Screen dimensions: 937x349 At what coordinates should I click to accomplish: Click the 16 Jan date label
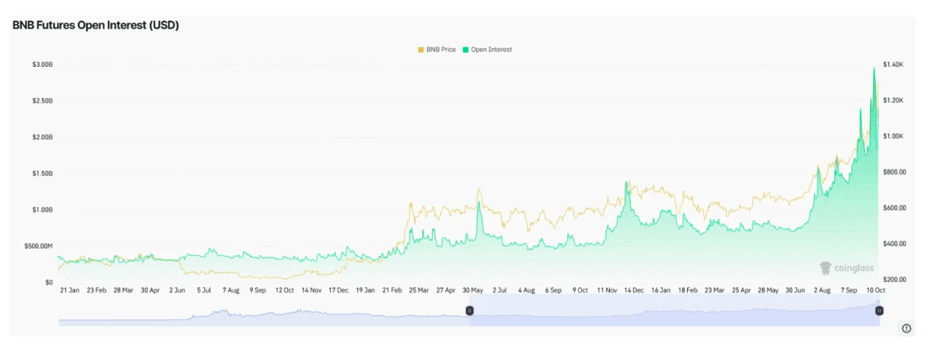click(x=660, y=290)
